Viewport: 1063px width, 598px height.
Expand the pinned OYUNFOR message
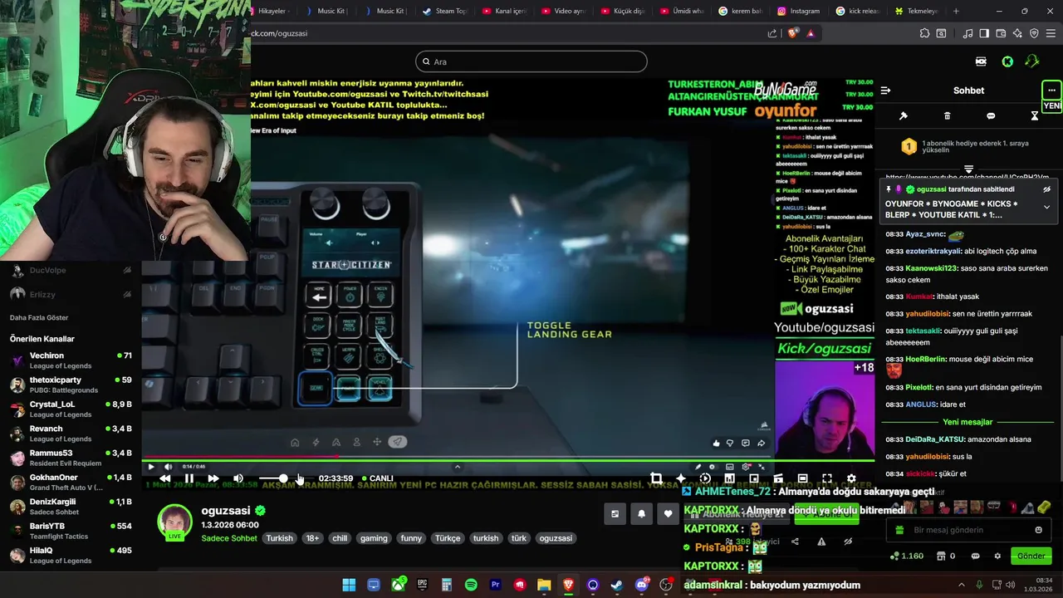pos(1047,207)
